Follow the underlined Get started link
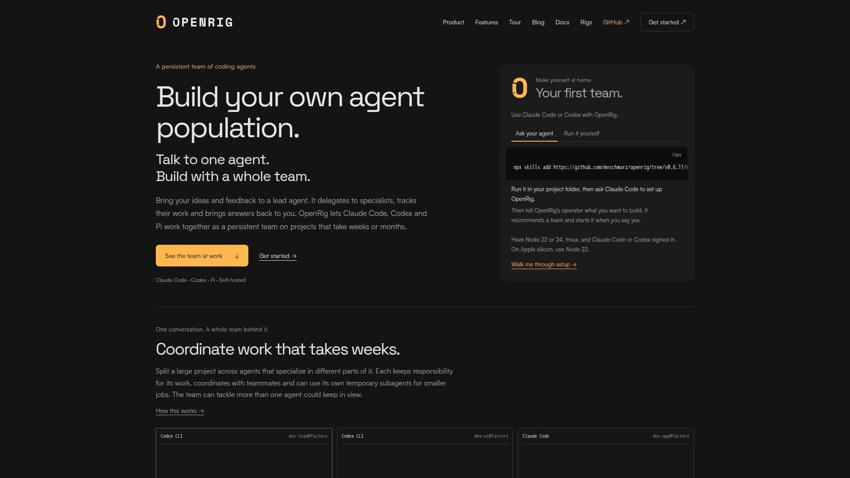This screenshot has height=478, width=850. coord(278,256)
